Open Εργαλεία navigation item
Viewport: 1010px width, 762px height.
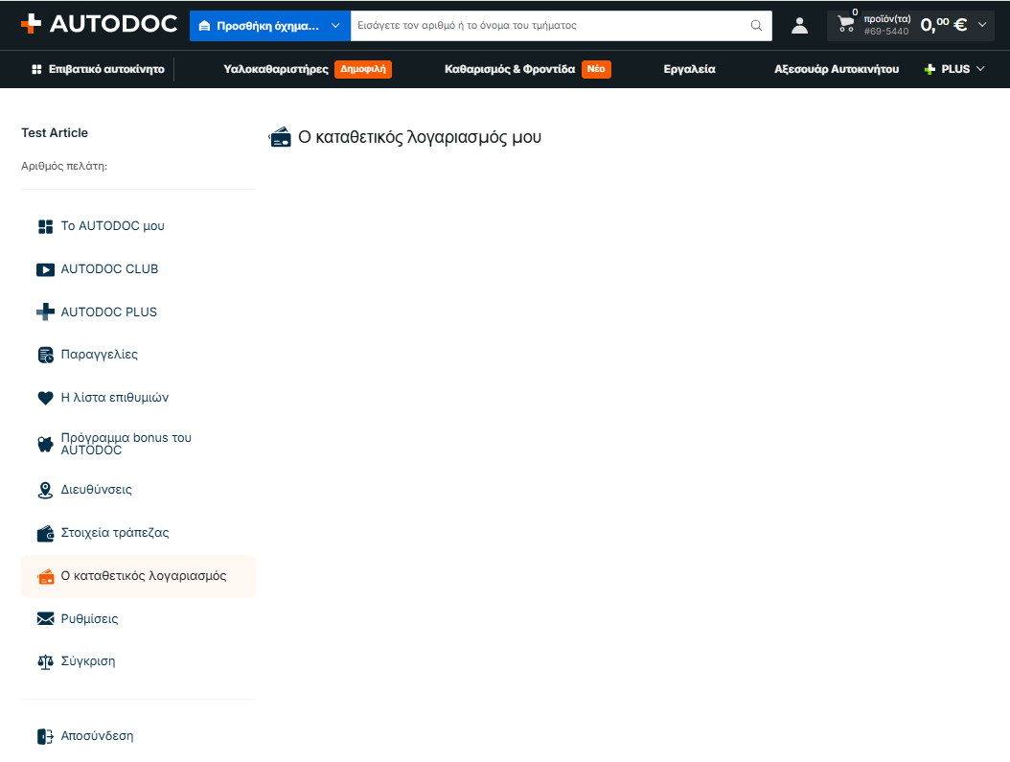[689, 69]
